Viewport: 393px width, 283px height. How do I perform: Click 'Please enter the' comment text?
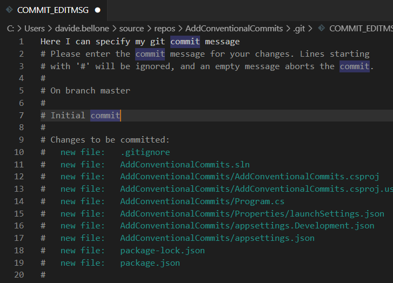[x=90, y=54]
